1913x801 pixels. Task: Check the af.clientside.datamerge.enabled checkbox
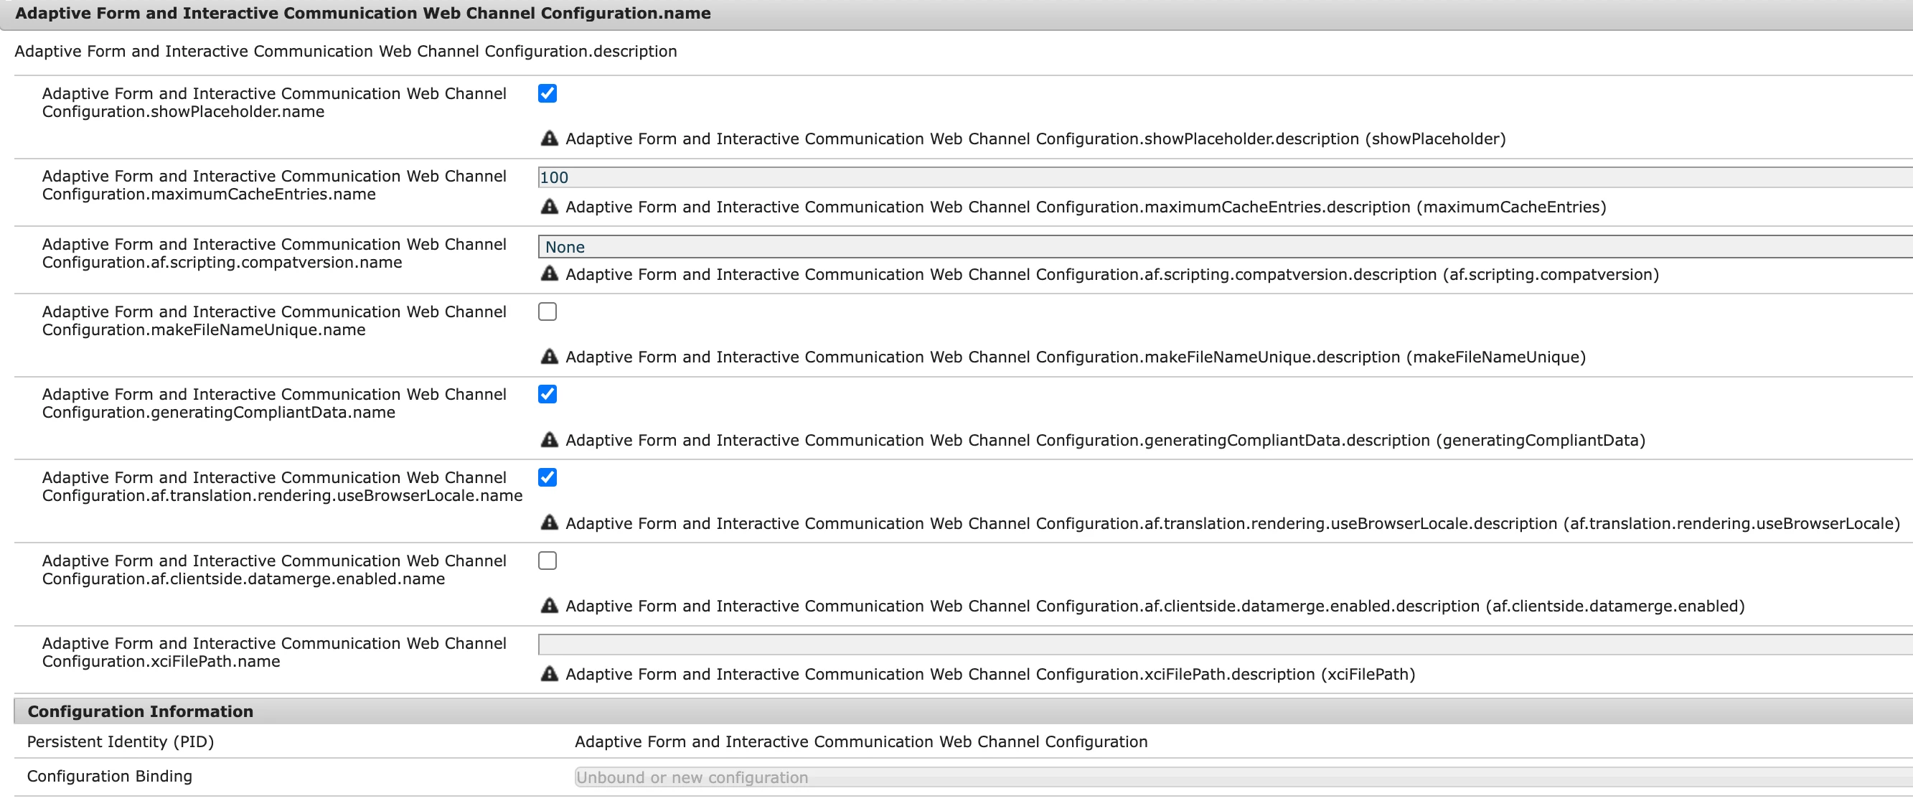(547, 561)
